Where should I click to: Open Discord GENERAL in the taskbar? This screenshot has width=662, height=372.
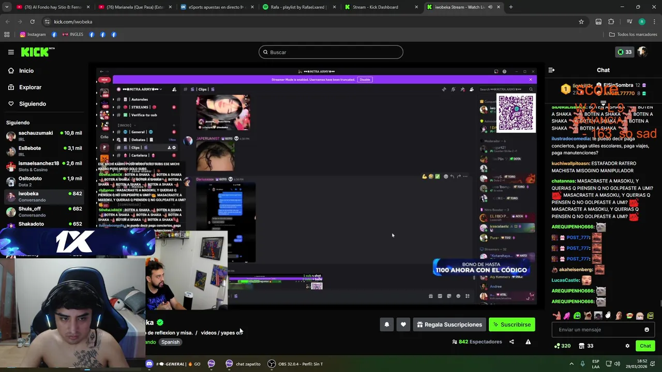tap(173, 364)
